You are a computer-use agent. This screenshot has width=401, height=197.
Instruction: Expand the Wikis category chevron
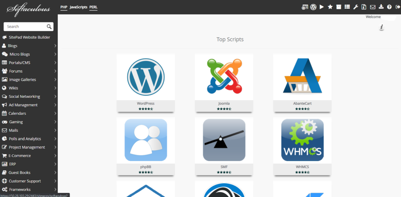[x=55, y=88]
